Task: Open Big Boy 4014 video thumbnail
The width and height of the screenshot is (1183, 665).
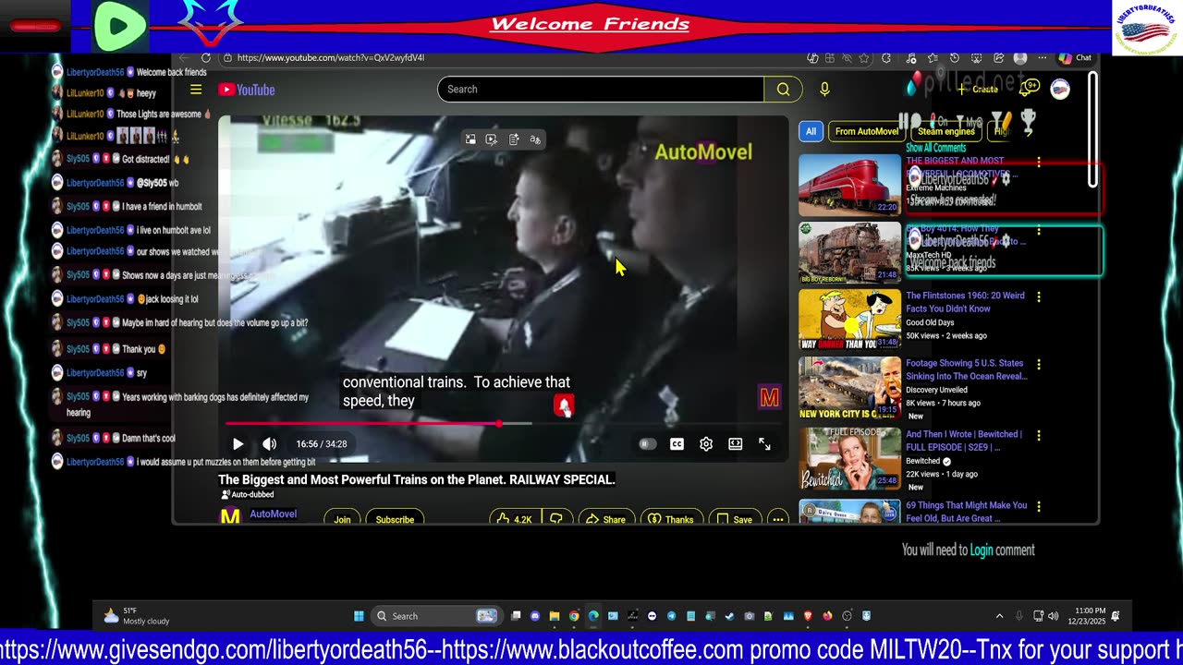Action: point(849,252)
